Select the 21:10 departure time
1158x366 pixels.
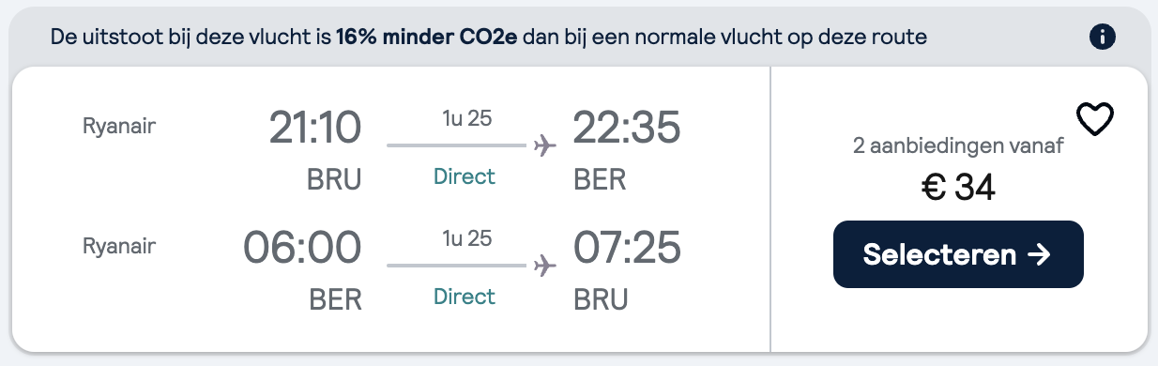(314, 128)
